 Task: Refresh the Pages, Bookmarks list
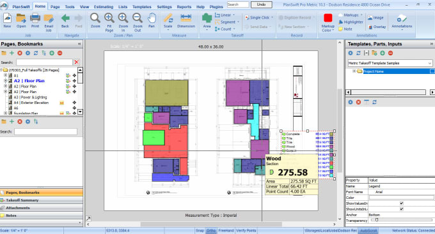tap(36, 53)
